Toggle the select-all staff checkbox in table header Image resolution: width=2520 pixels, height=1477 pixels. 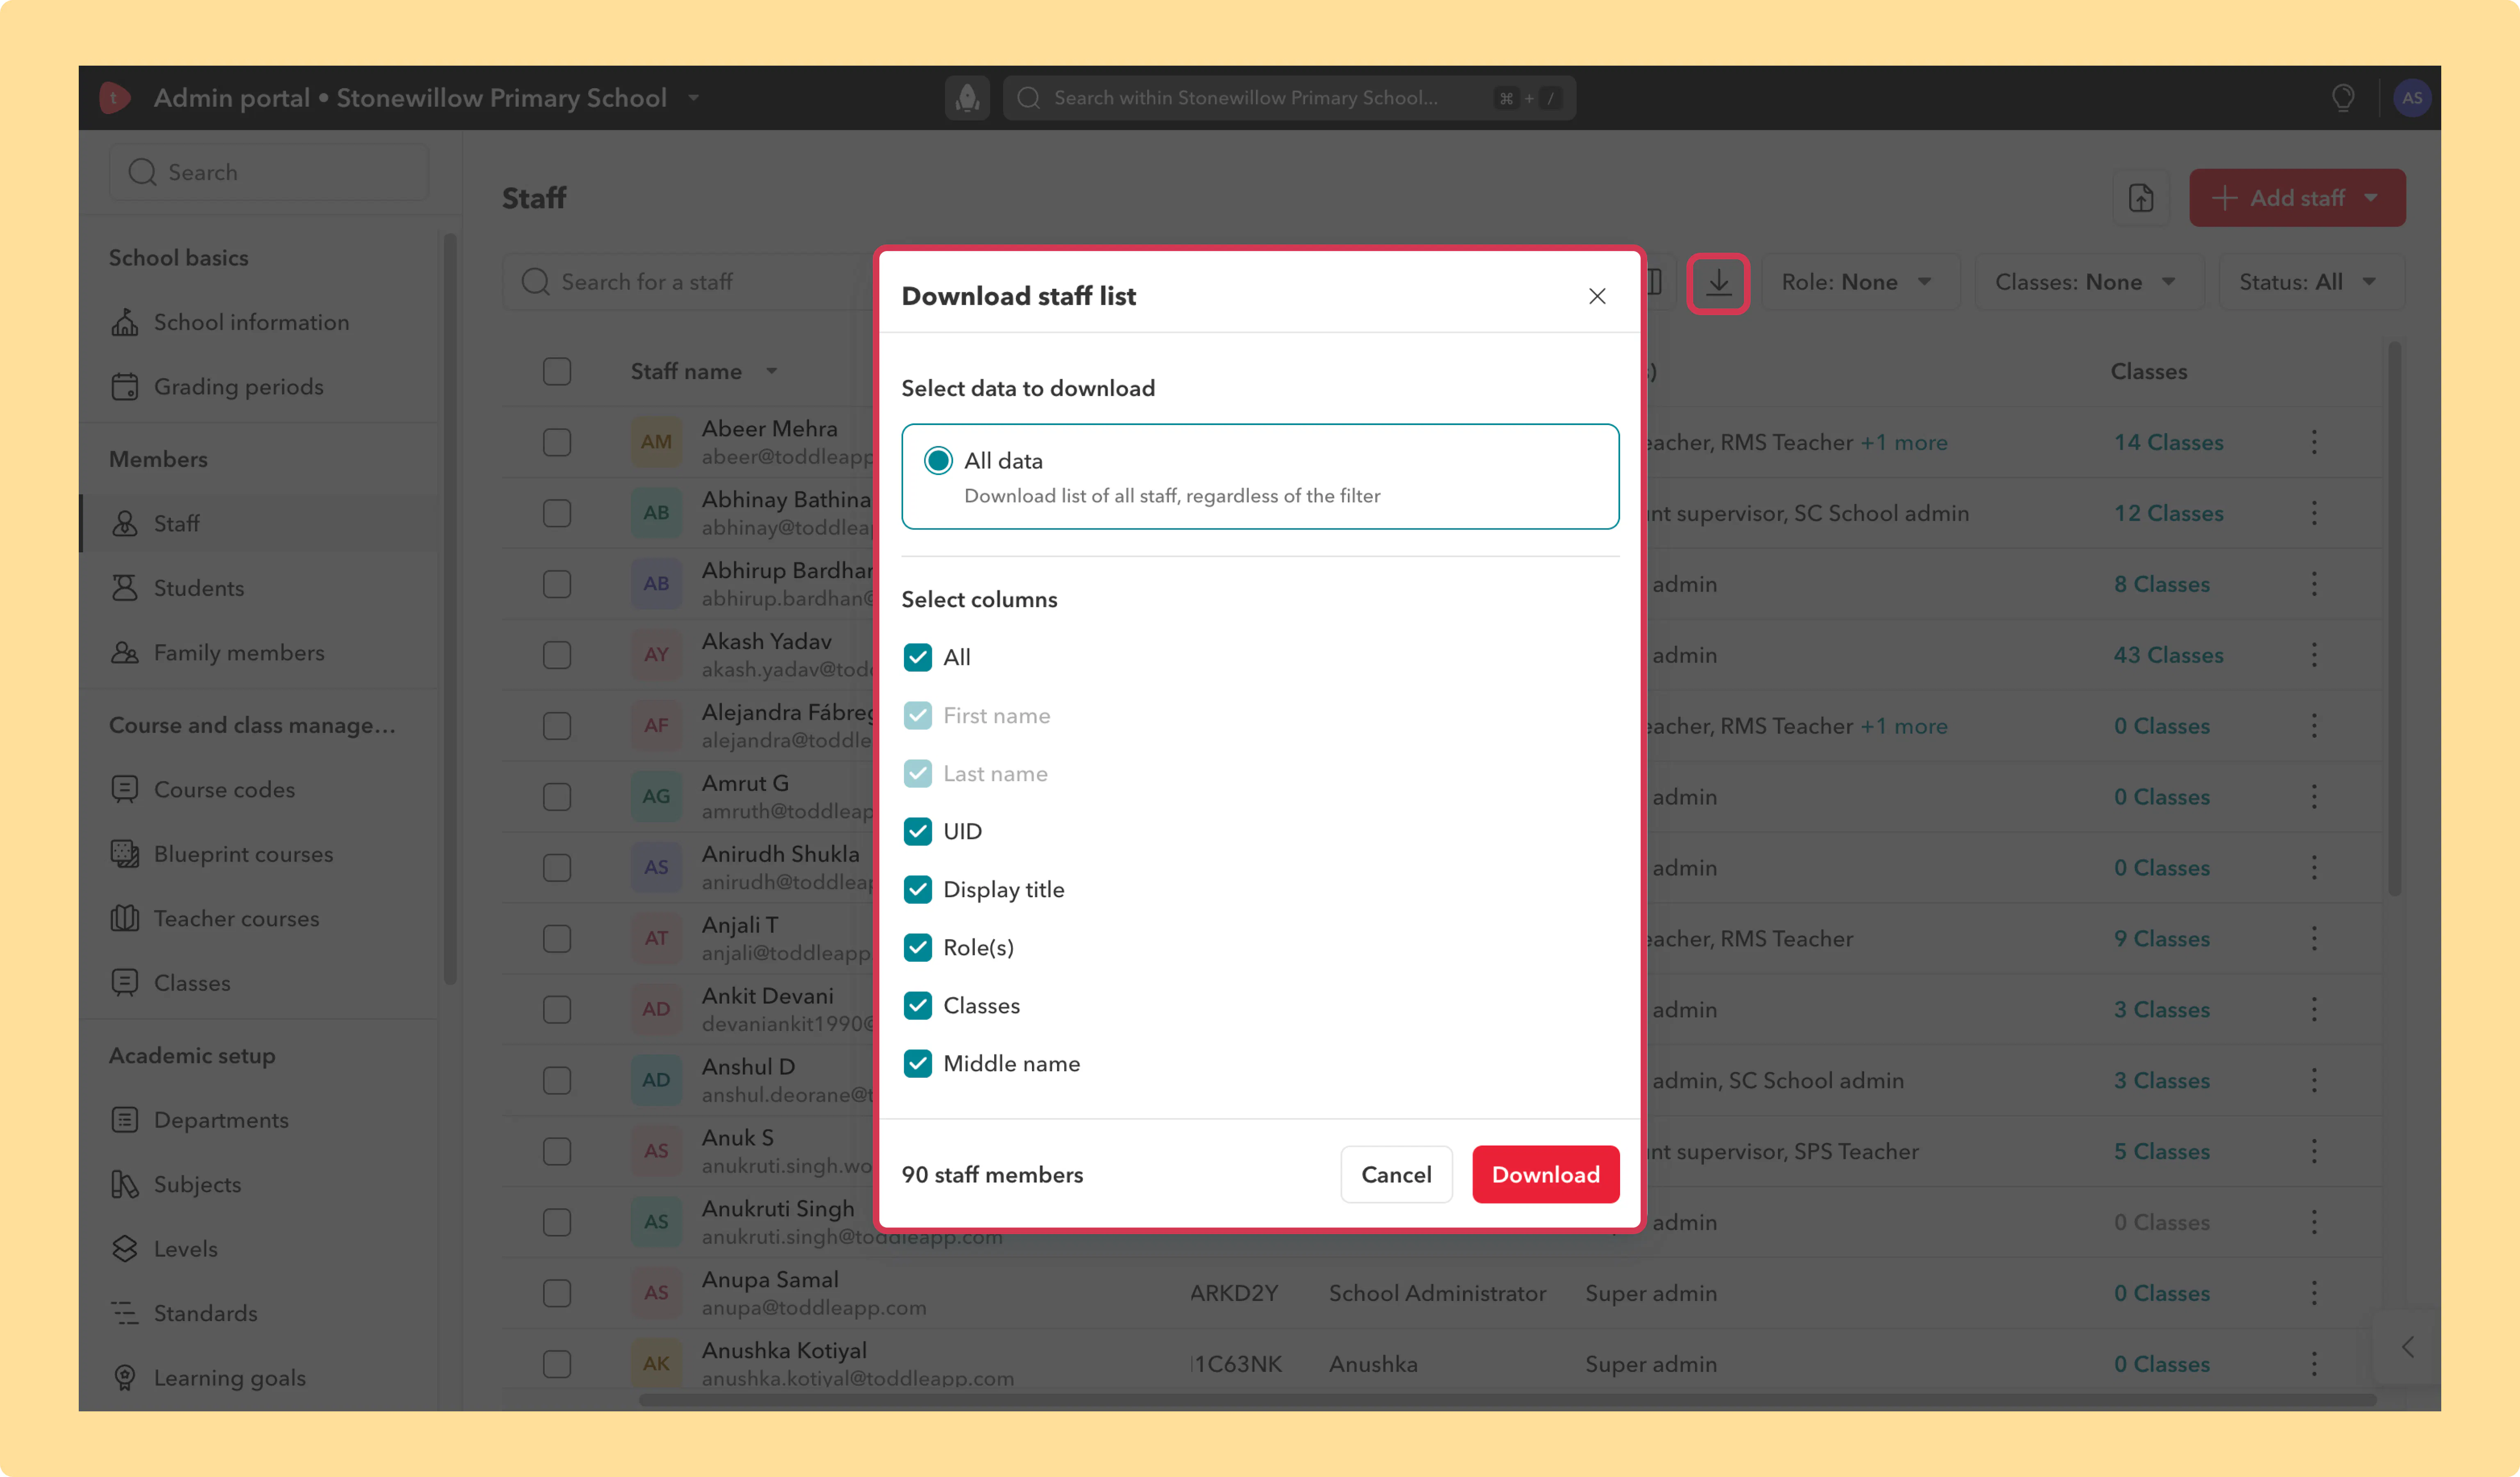click(557, 371)
